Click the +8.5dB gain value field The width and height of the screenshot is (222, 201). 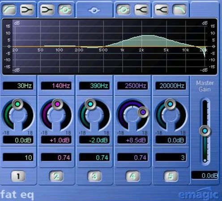tap(132, 140)
